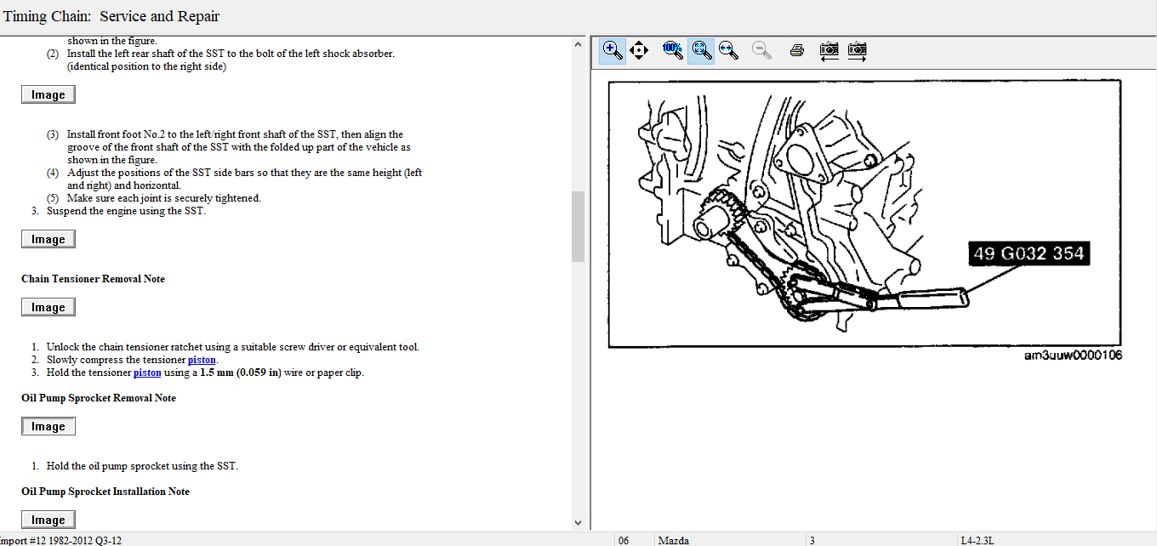
Task: Select the zoom in magnifier tool
Action: (612, 50)
